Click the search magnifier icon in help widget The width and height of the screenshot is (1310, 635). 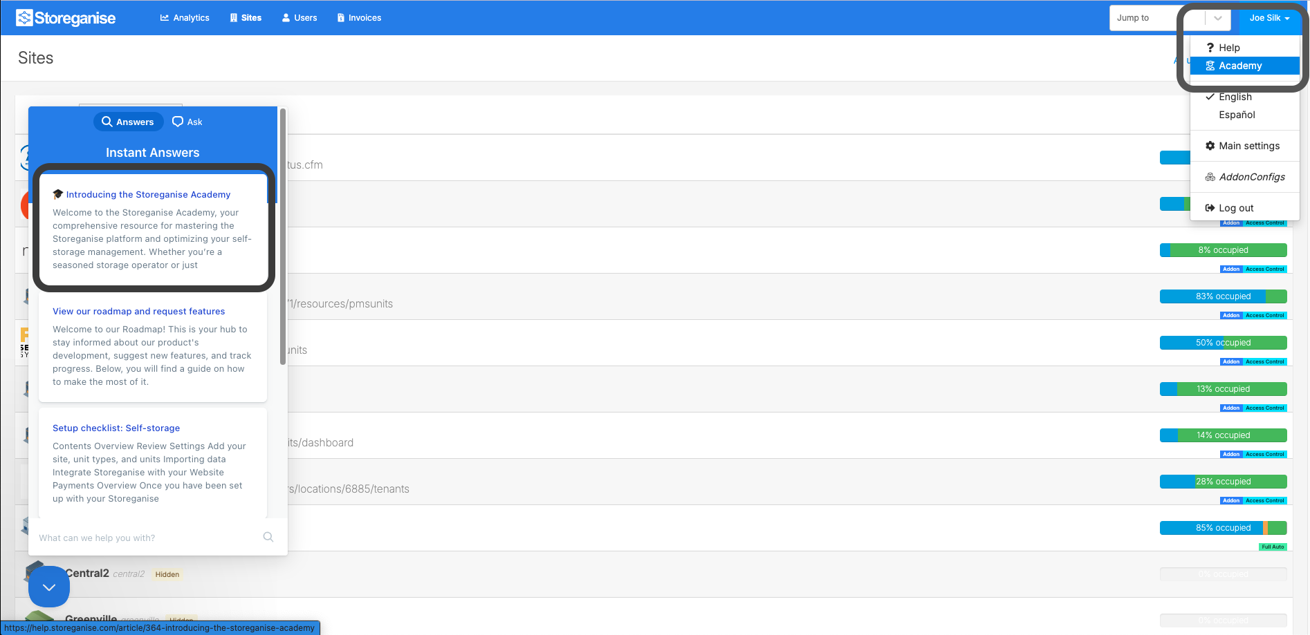point(268,537)
